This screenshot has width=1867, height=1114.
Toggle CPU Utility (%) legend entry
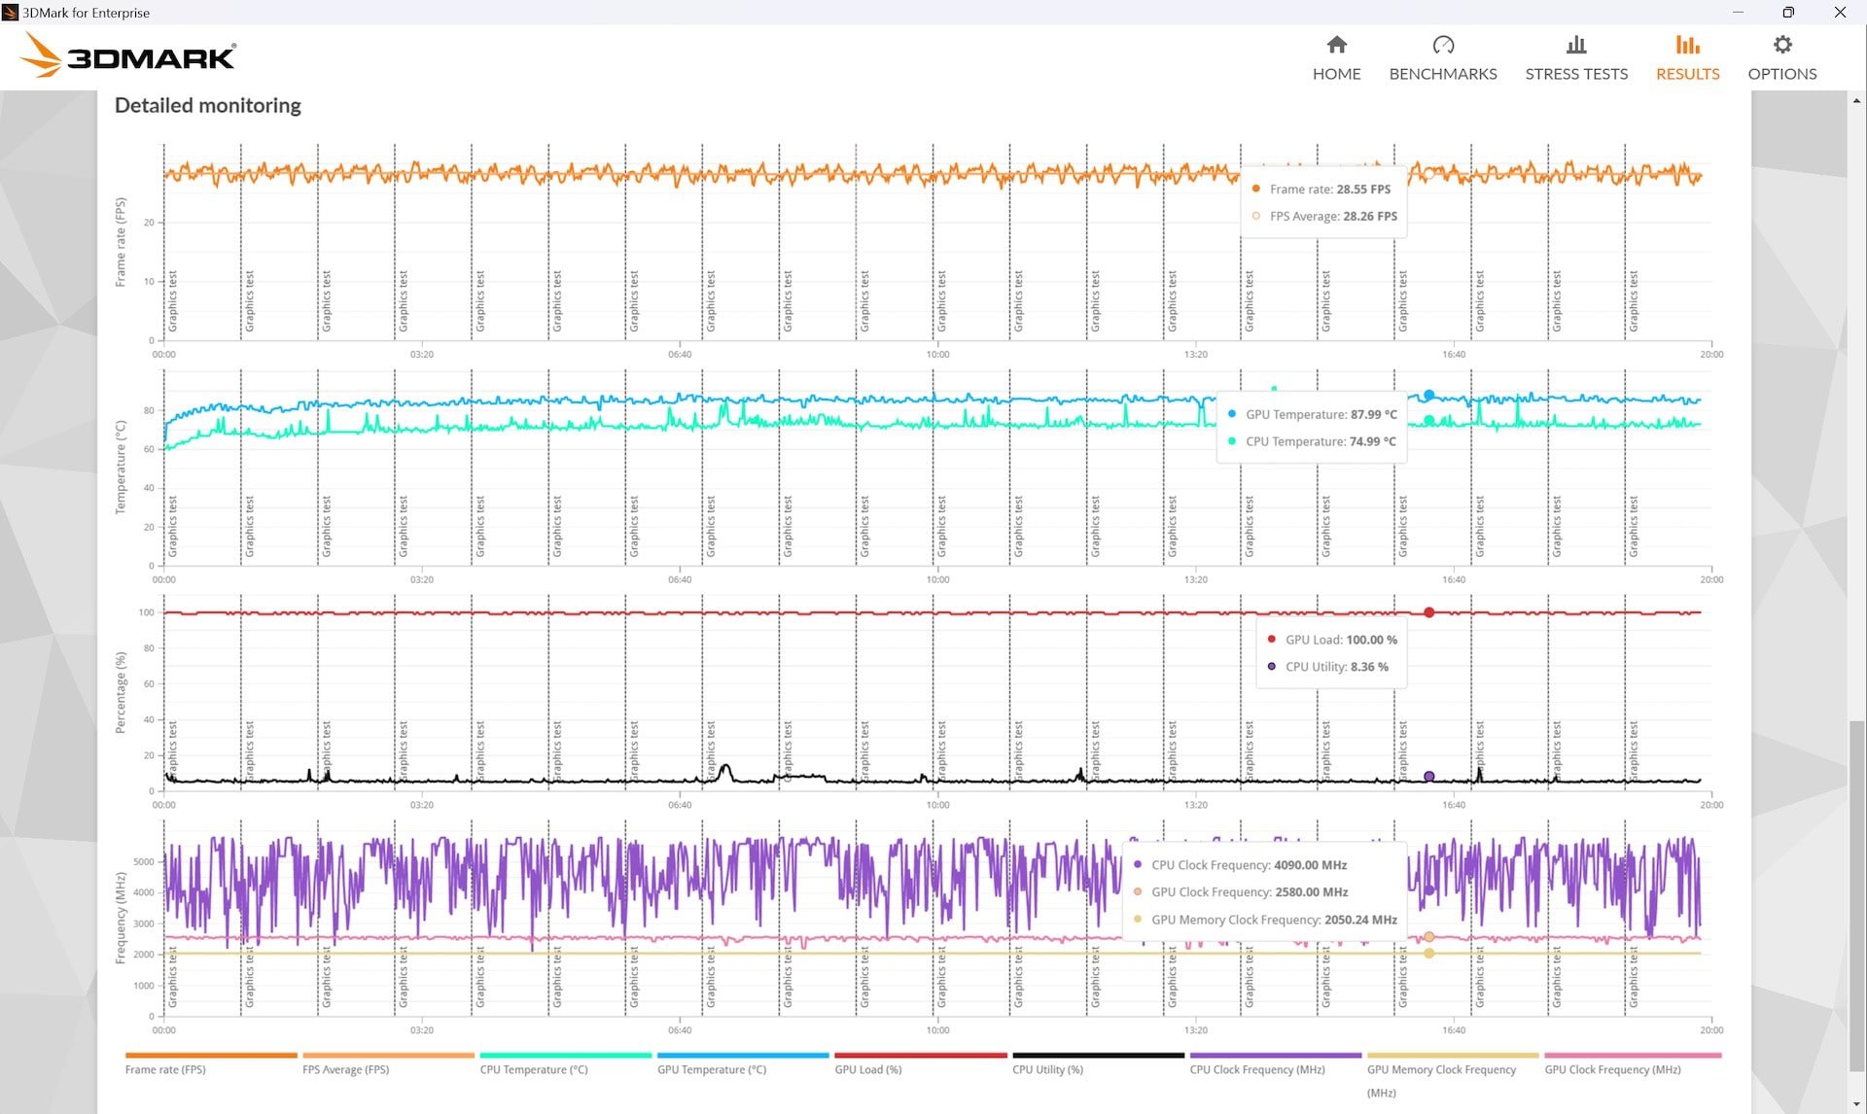tap(1046, 1069)
